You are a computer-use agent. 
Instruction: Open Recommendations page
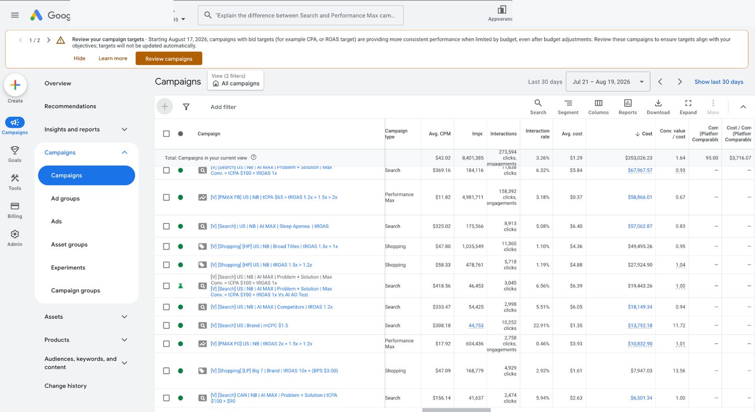[x=70, y=106]
